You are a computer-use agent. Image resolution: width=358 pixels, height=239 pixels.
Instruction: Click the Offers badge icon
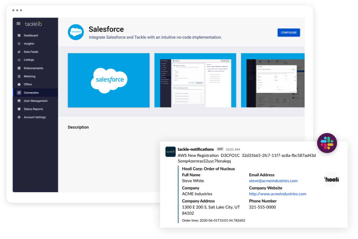click(x=19, y=84)
